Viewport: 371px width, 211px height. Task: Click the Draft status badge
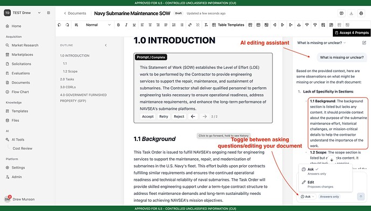coord(179,13)
